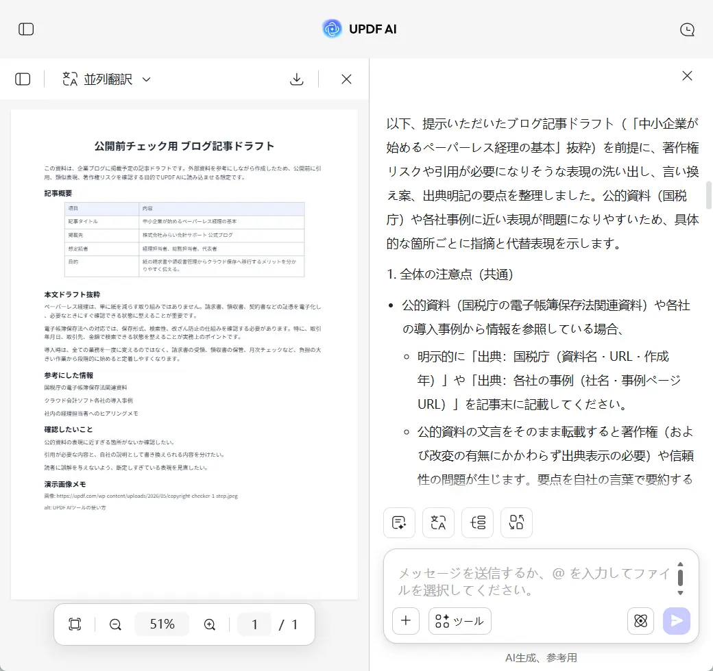Zoom in the document view
Image resolution: width=713 pixels, height=671 pixels.
pos(210,624)
